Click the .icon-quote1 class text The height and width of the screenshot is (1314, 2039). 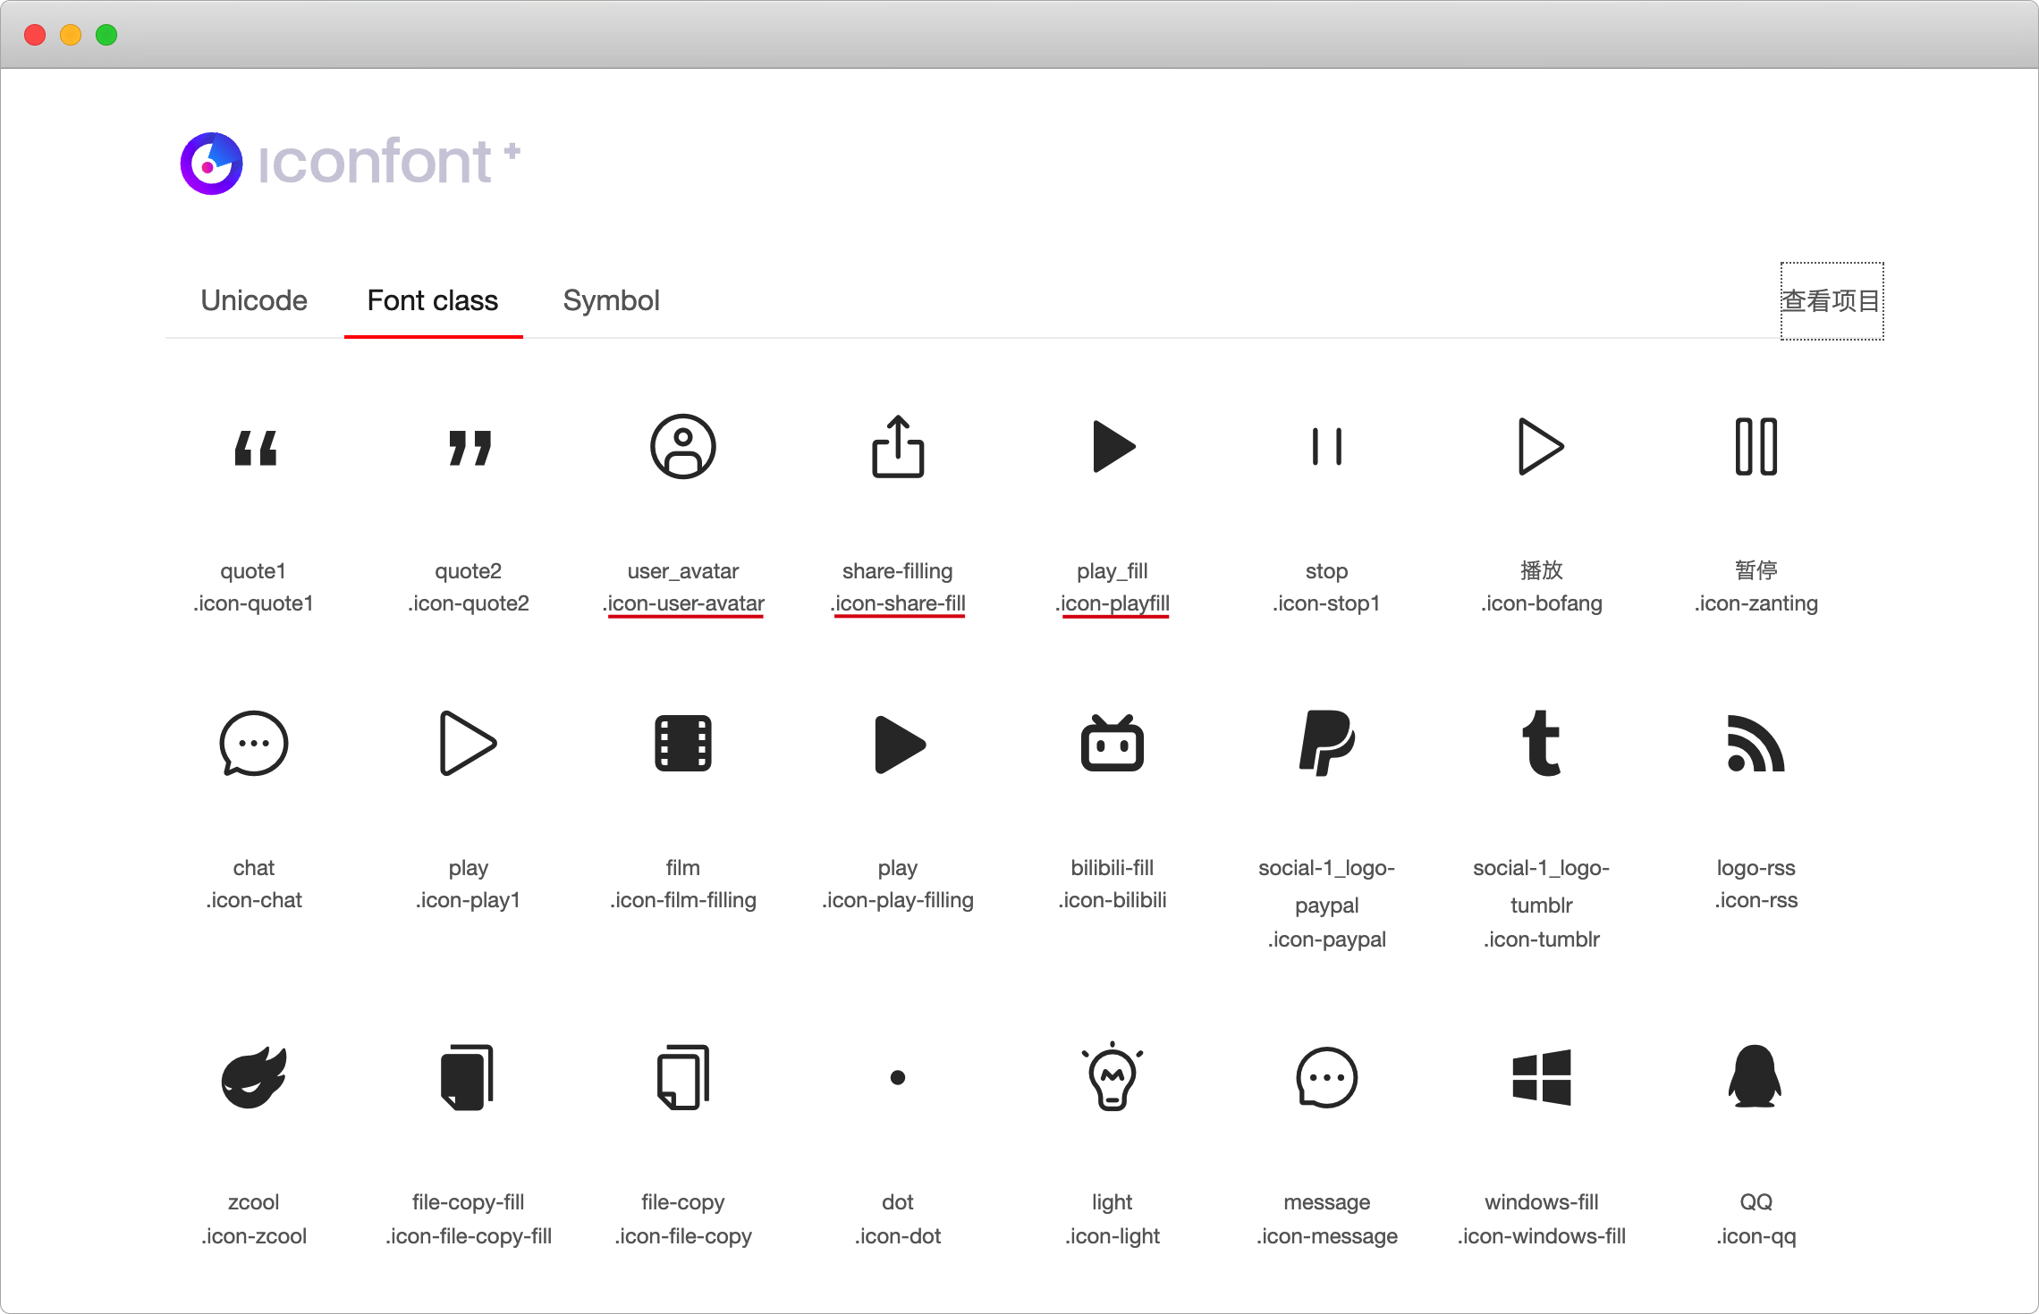pos(254,603)
